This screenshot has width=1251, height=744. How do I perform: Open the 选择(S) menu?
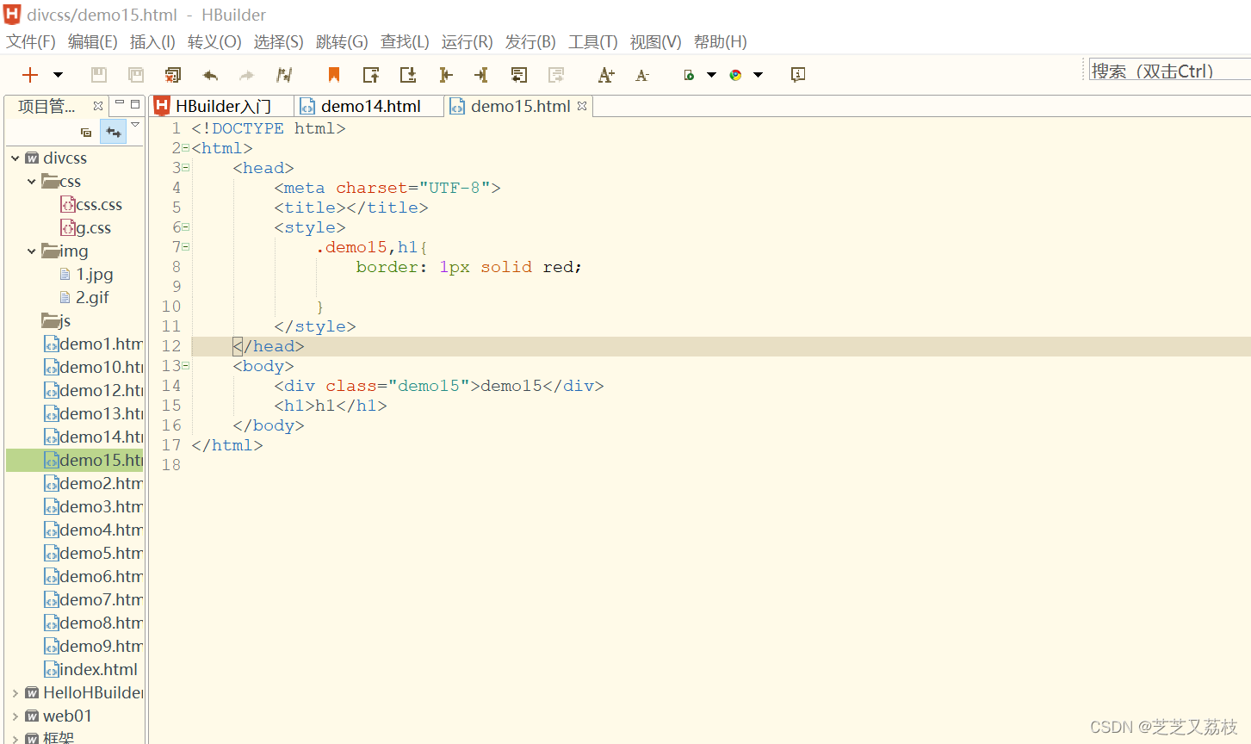tap(278, 41)
